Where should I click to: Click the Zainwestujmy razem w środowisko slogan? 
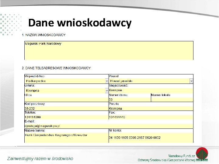point(40,159)
